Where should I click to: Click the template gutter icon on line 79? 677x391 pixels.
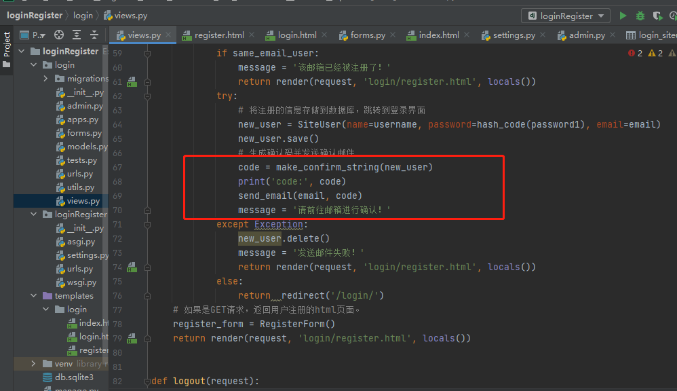(132, 338)
